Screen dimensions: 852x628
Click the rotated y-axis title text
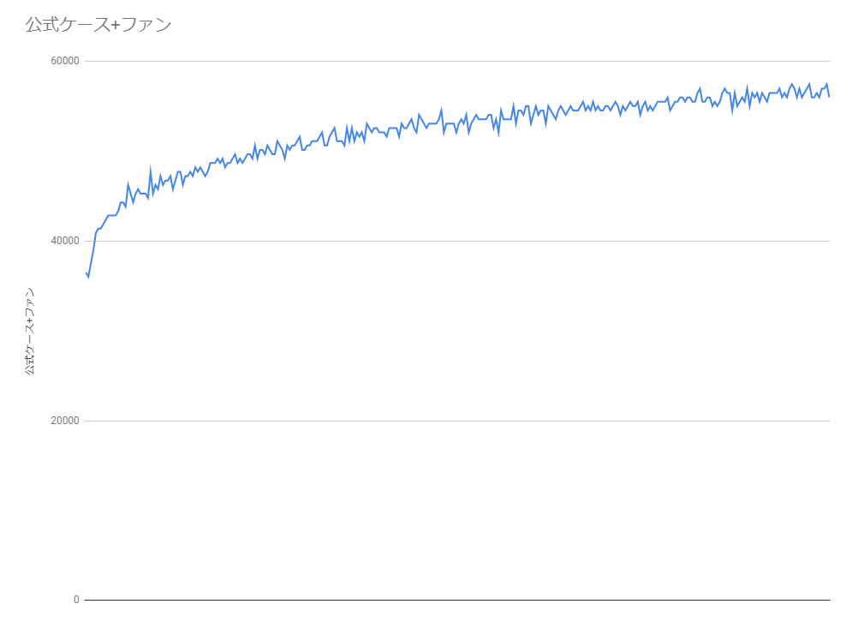30,331
